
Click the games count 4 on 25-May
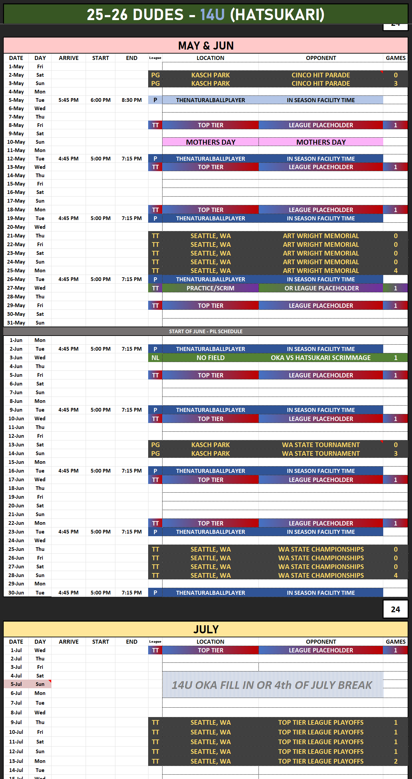[x=396, y=271]
